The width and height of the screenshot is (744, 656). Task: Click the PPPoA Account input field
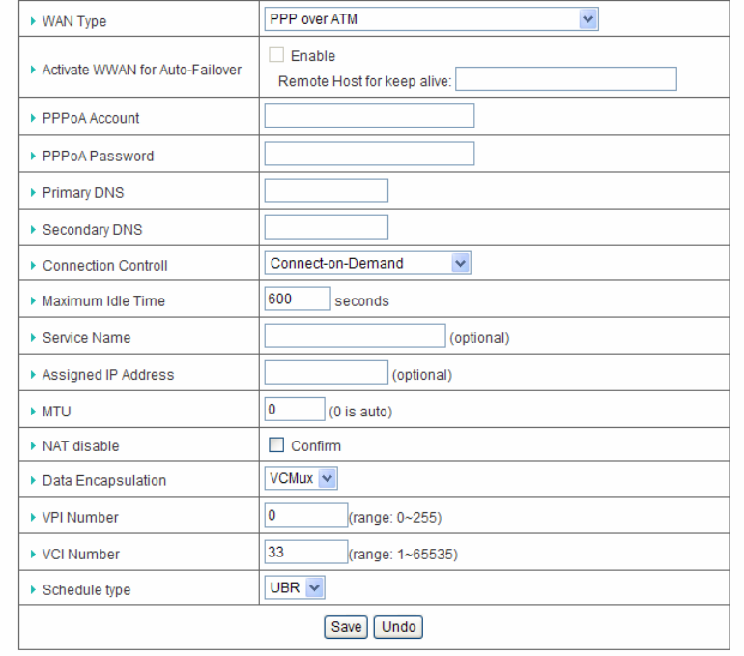pyautogui.click(x=369, y=116)
